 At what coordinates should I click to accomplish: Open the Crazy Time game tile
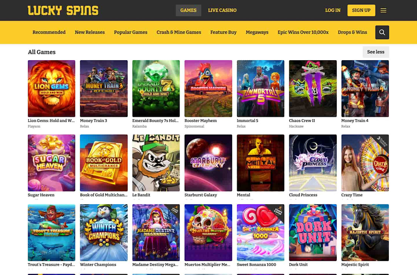coord(365,163)
